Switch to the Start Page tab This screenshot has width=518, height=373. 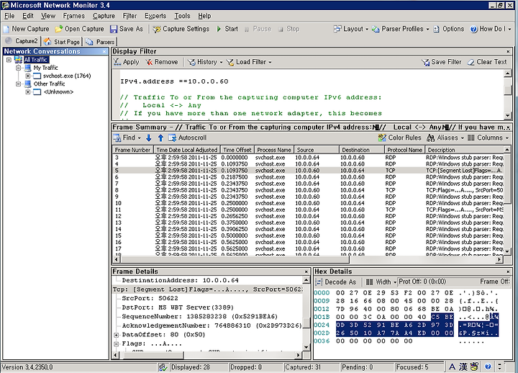click(62, 42)
